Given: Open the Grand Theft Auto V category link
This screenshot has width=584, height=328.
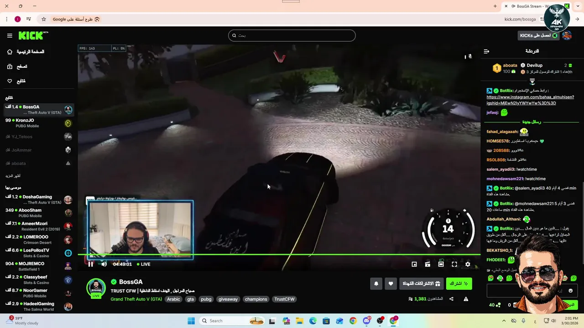Looking at the screenshot, I should (136, 299).
